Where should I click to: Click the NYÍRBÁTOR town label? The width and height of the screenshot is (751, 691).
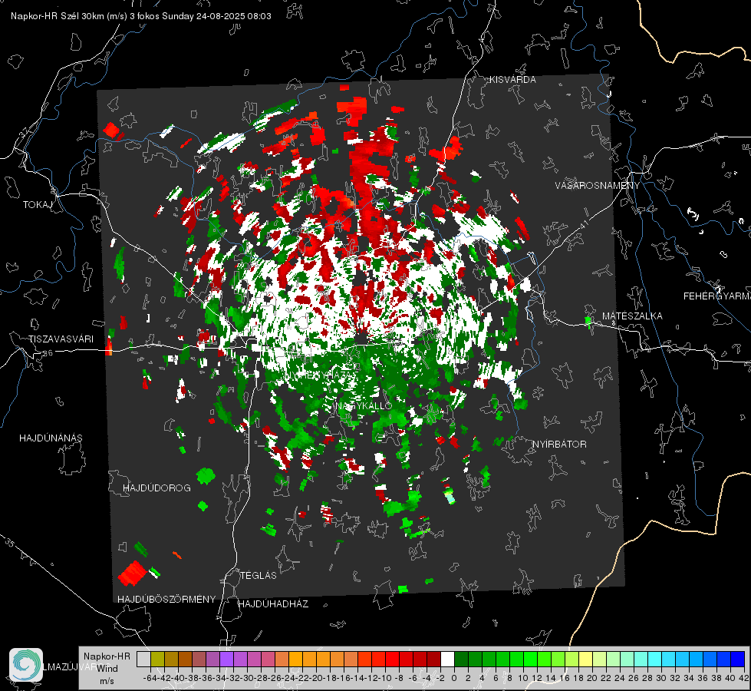[x=559, y=445]
